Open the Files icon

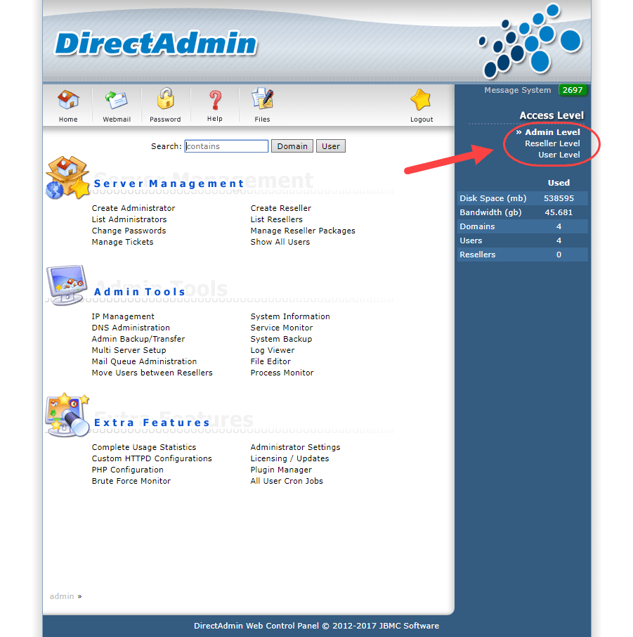(262, 98)
